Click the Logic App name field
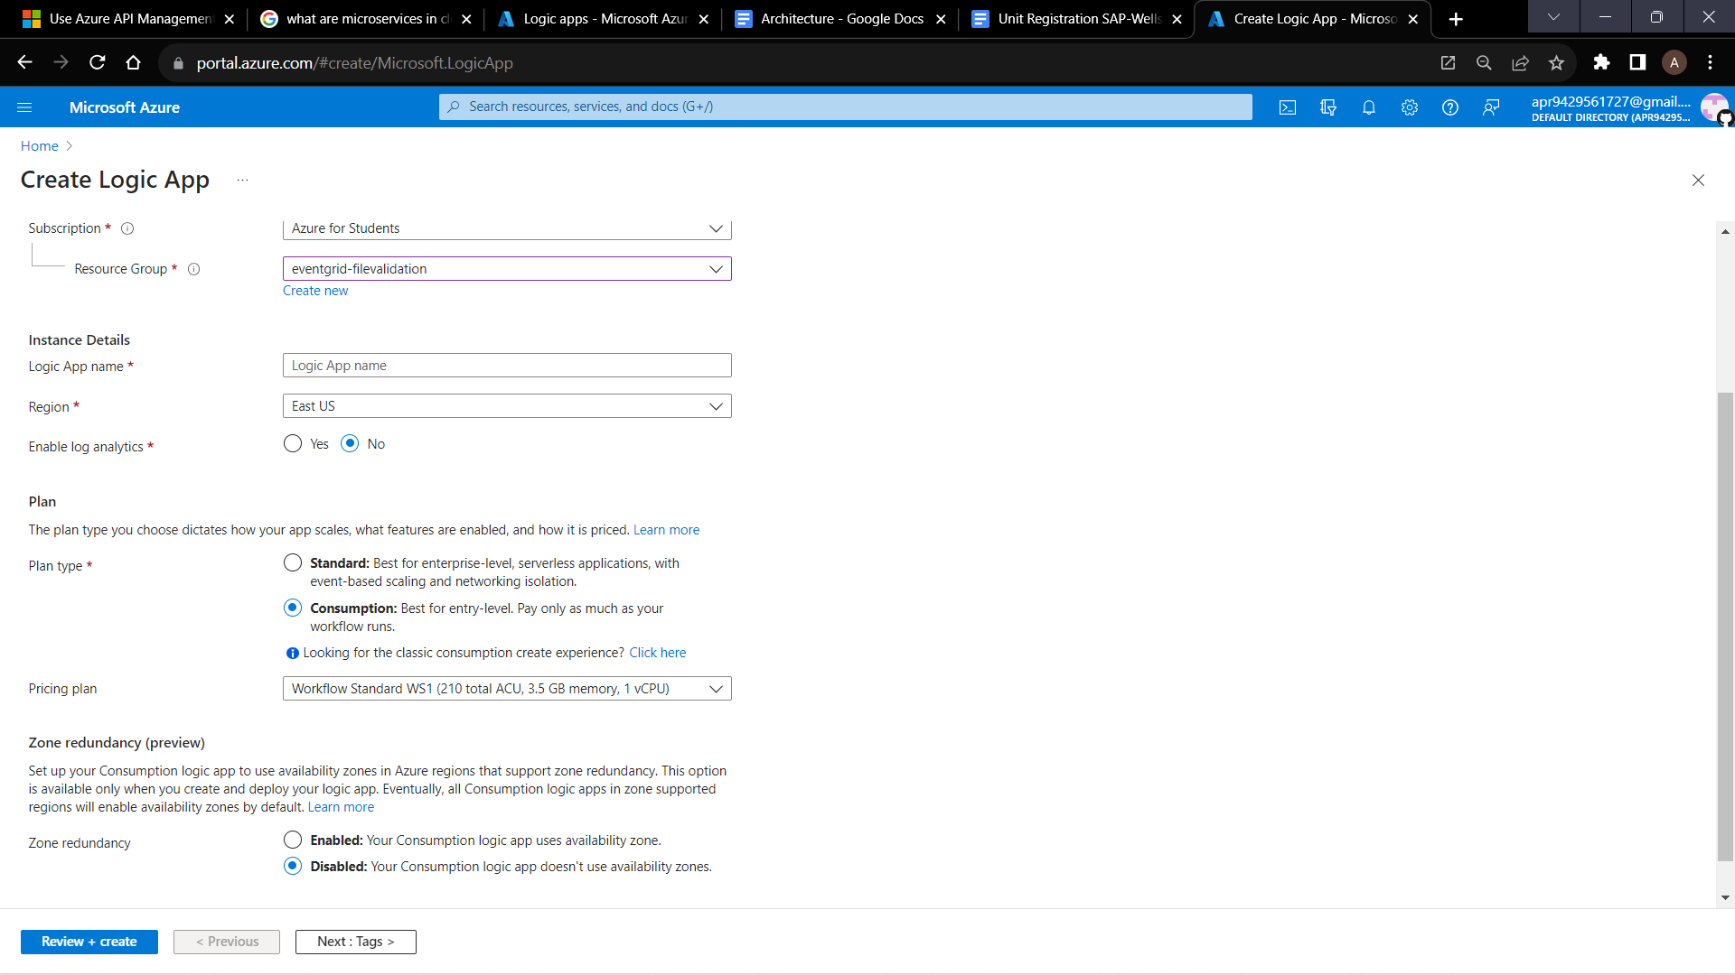 pos(506,365)
